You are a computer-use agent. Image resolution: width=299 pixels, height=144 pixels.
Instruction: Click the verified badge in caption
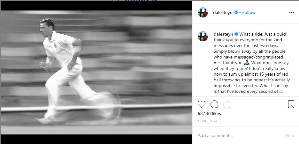pyautogui.click(x=236, y=34)
